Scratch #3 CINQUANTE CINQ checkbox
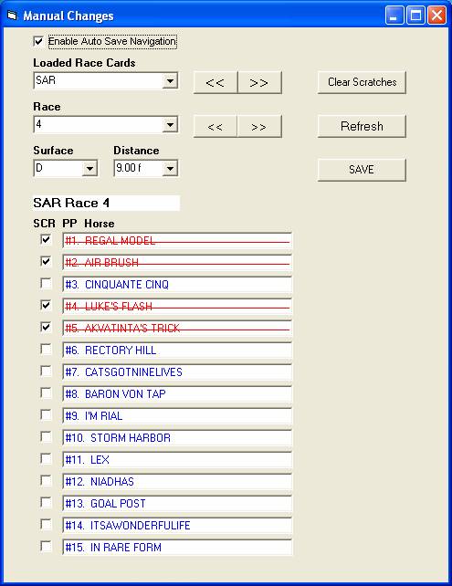 click(x=46, y=284)
